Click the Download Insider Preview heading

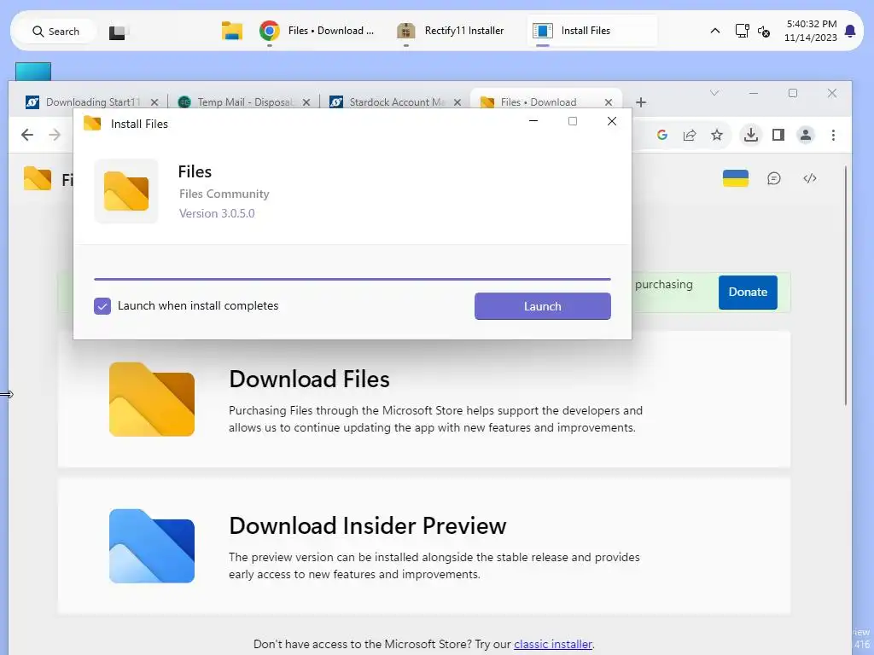click(368, 525)
